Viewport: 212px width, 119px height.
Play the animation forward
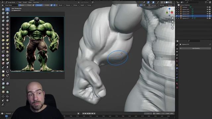point(90,113)
